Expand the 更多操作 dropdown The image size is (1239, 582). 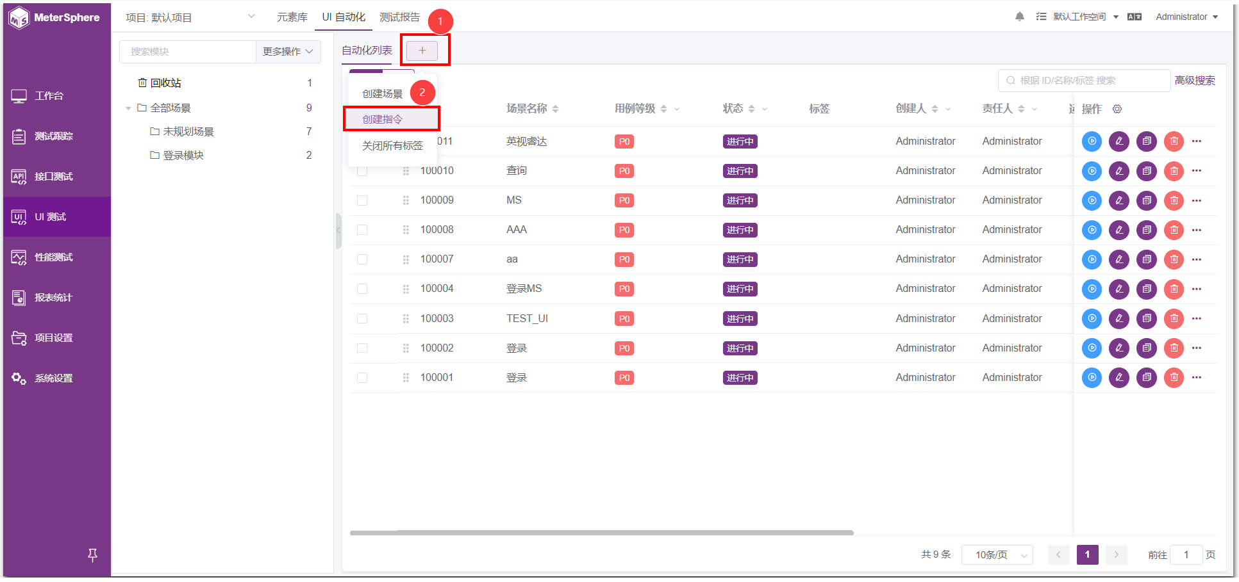[288, 51]
